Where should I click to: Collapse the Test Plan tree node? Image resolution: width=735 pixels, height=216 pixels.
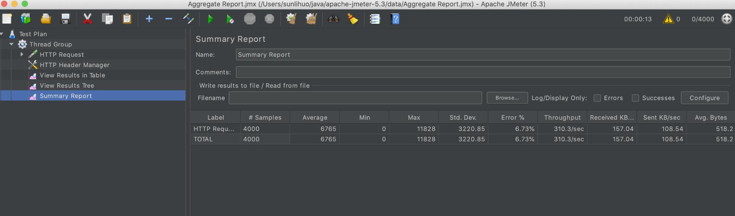[2, 34]
